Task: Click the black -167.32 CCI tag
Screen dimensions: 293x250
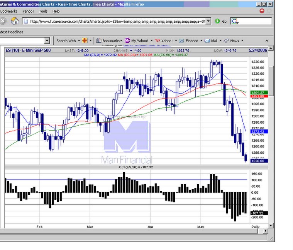Action: [x=259, y=213]
